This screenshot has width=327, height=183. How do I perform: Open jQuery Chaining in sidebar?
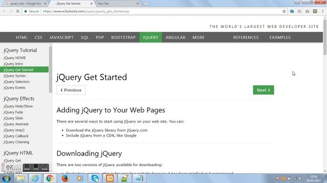coord(16,142)
